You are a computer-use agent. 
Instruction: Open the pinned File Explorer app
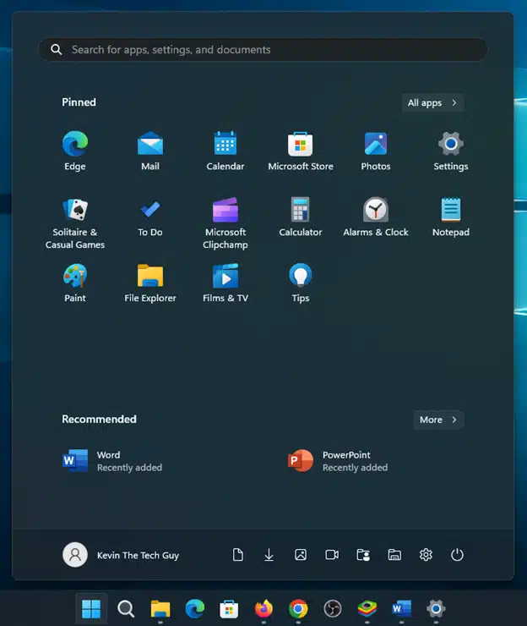pos(149,283)
